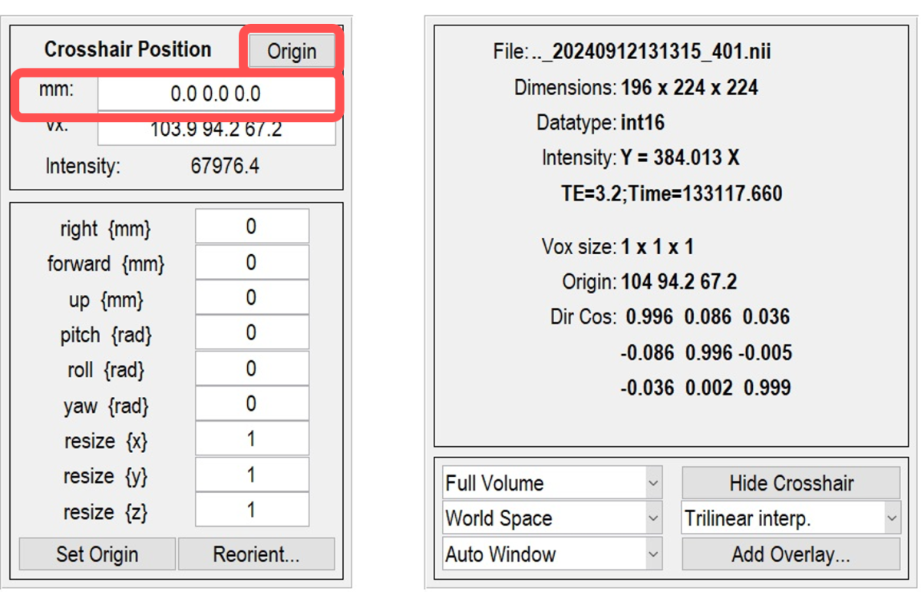921x592 pixels.
Task: Expand the Trilinear interp. dropdown
Action: click(x=791, y=518)
